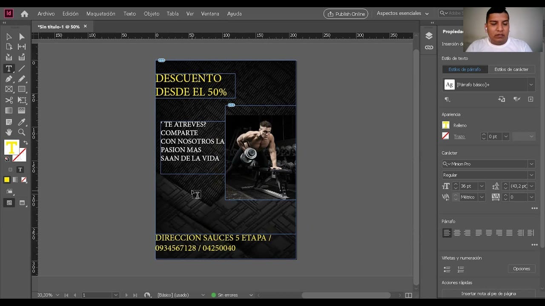Click the Publish Online button
Image resolution: width=545 pixels, height=306 pixels.
tap(346, 14)
